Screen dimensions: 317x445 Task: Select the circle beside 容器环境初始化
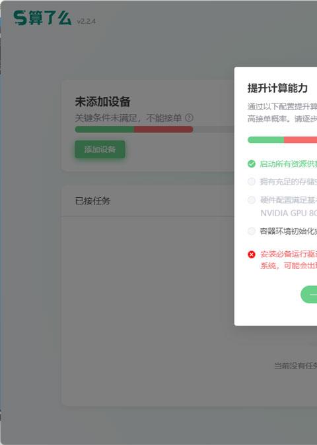pyautogui.click(x=252, y=231)
